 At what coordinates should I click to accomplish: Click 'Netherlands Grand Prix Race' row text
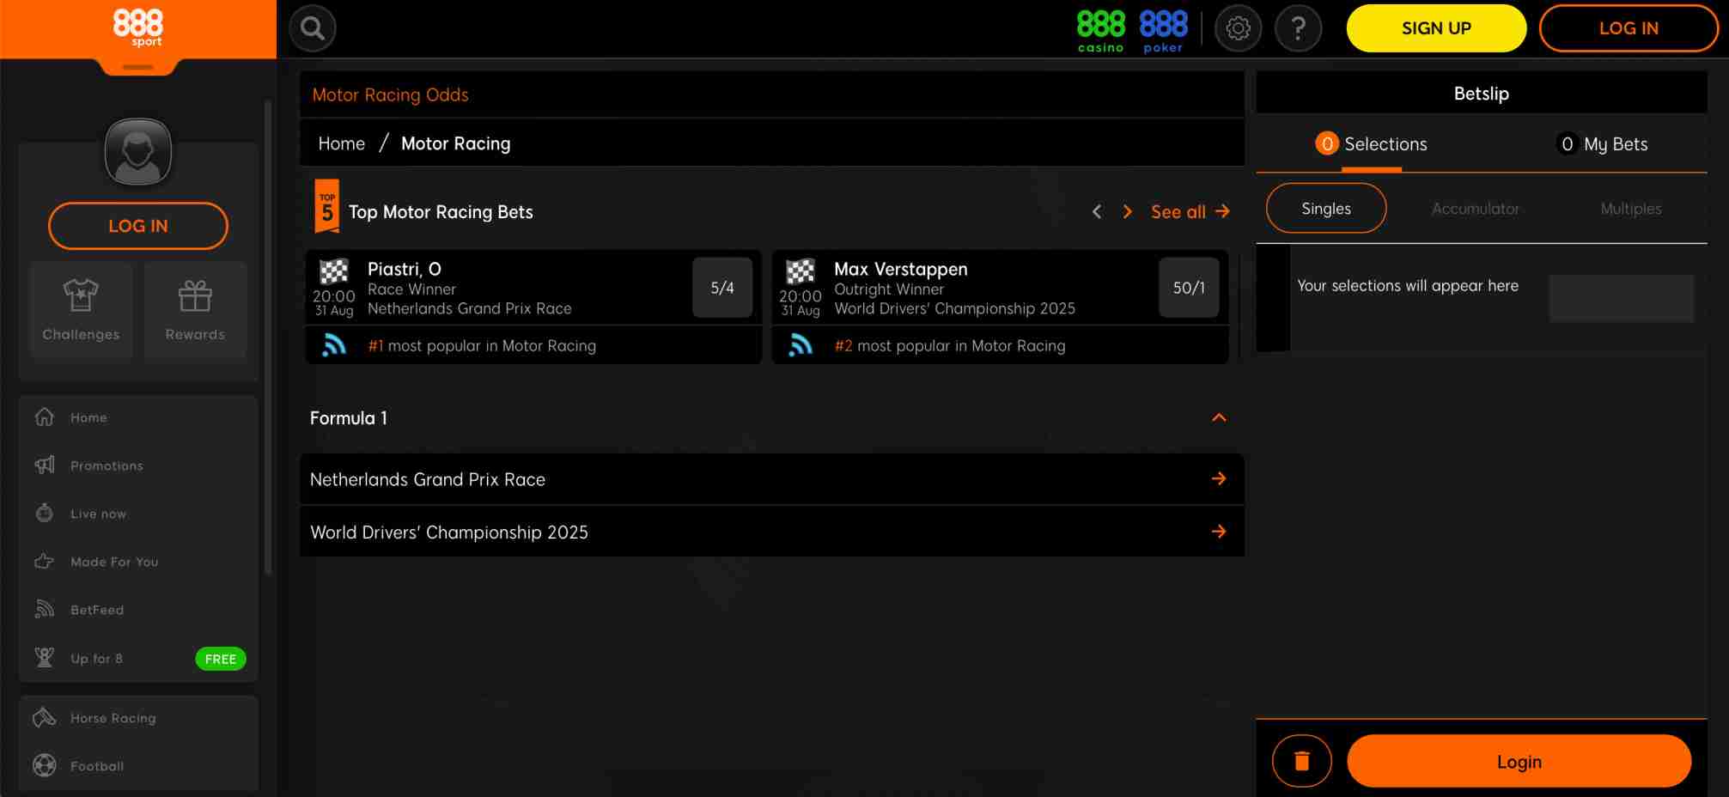click(428, 479)
